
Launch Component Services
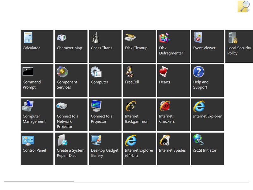[x=71, y=80]
